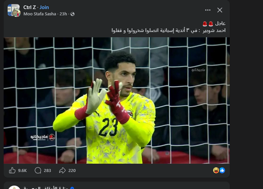Click the verified badge on next post

[72, 188]
